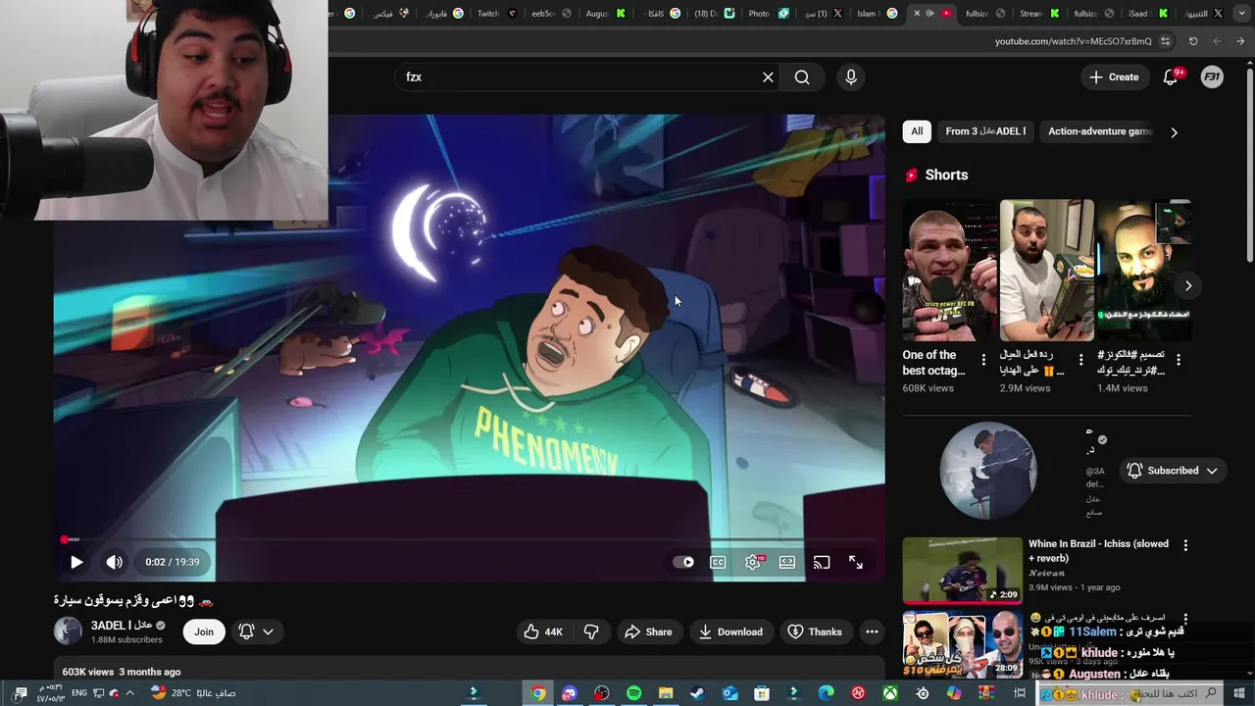
Task: Open Spotify from the taskbar
Action: click(633, 693)
